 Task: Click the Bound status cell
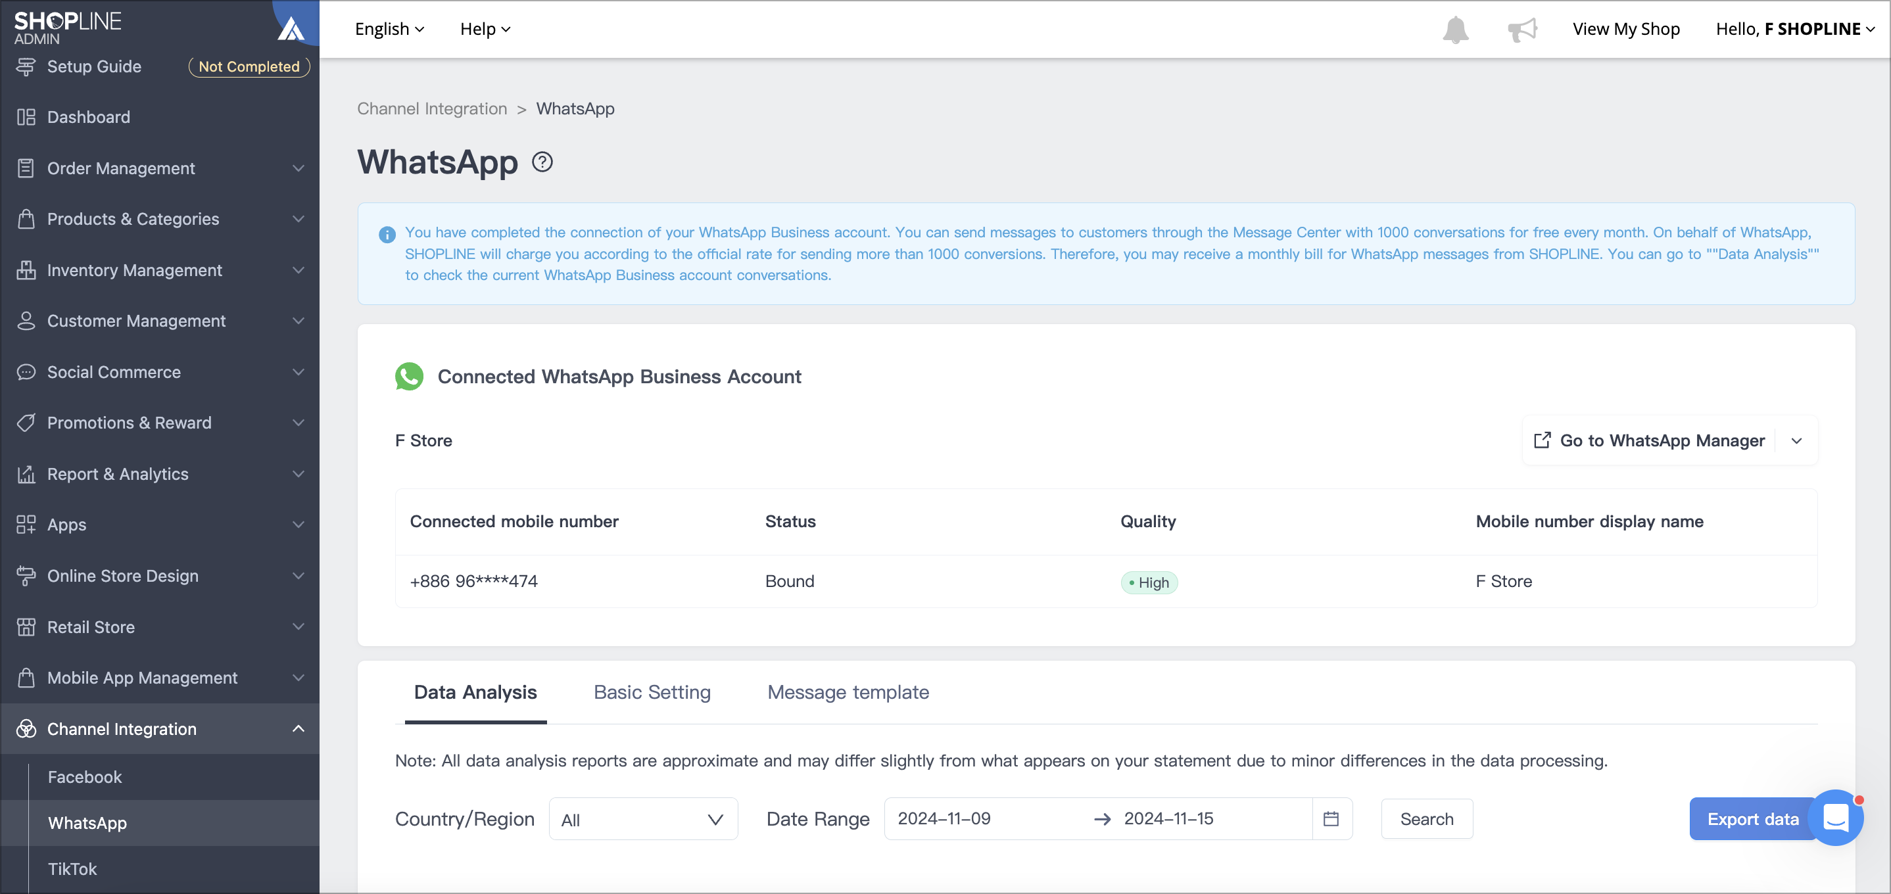point(790,581)
